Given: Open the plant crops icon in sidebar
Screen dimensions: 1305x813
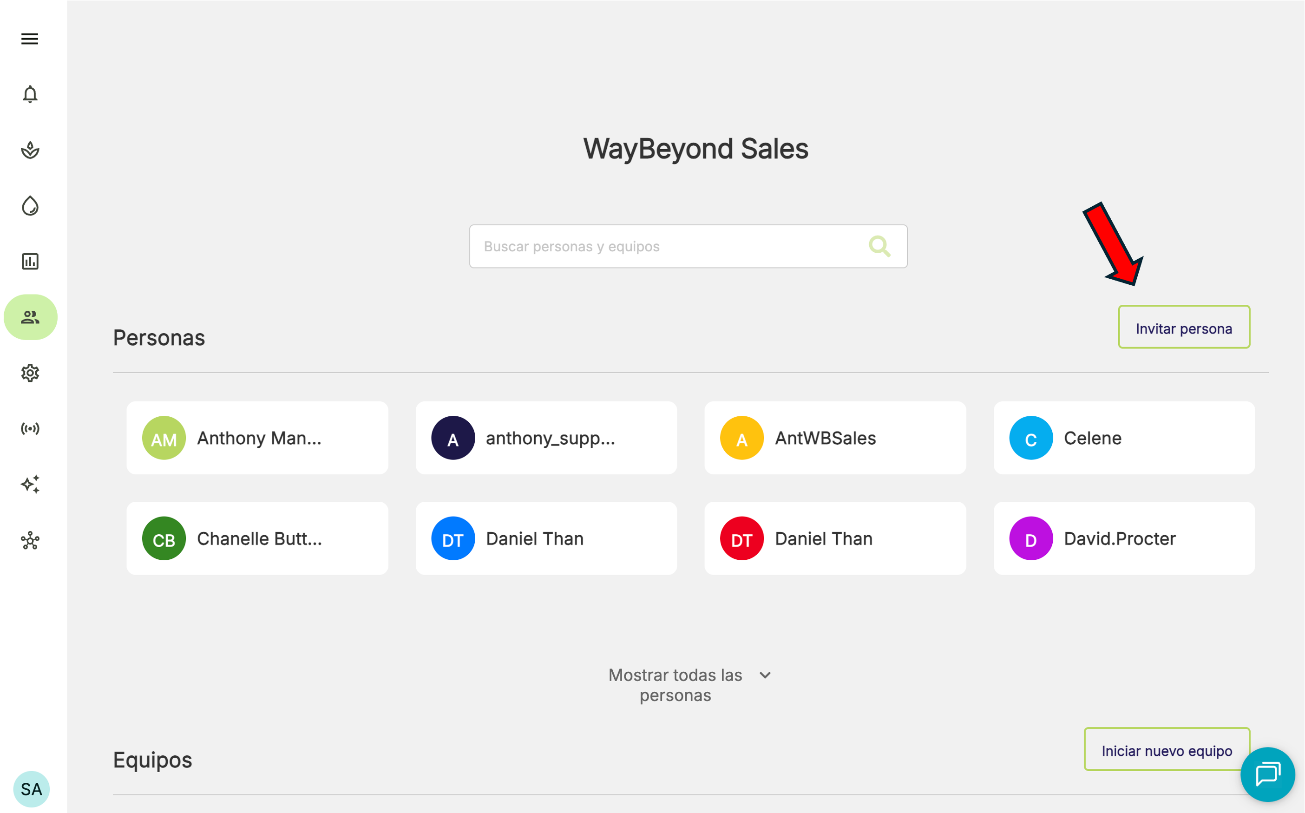Looking at the screenshot, I should (x=30, y=150).
